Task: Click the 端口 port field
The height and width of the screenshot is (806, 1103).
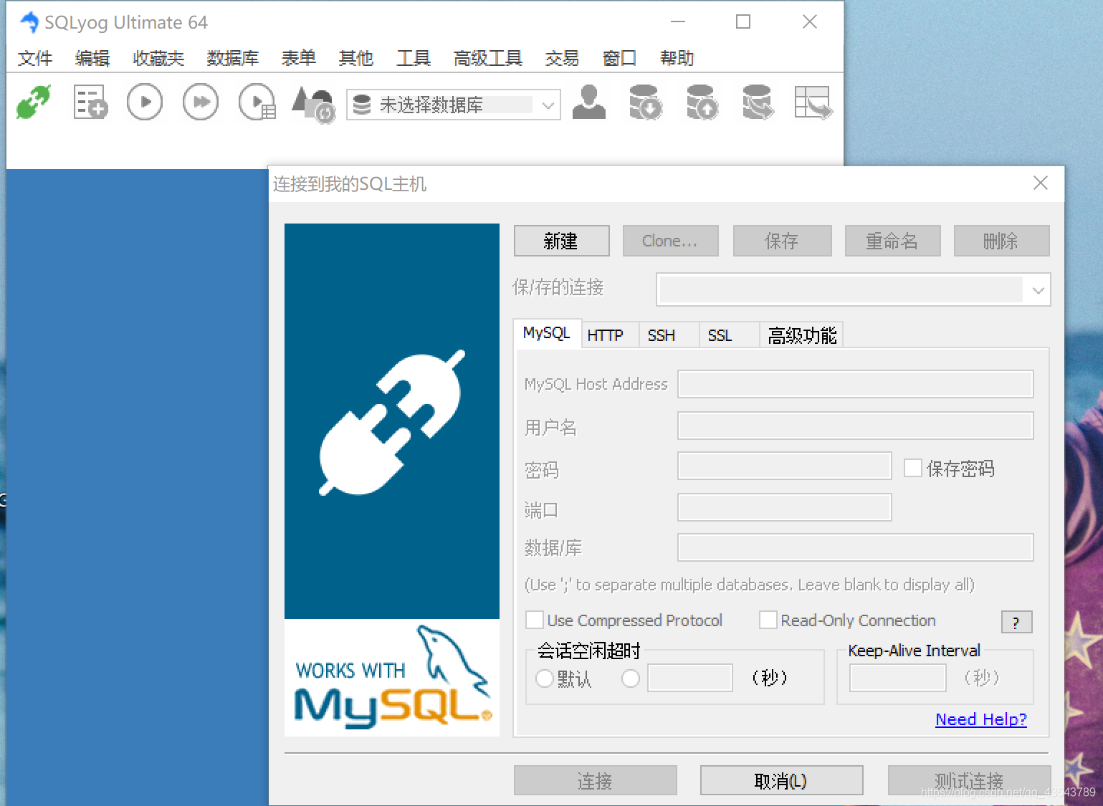Action: (x=785, y=507)
